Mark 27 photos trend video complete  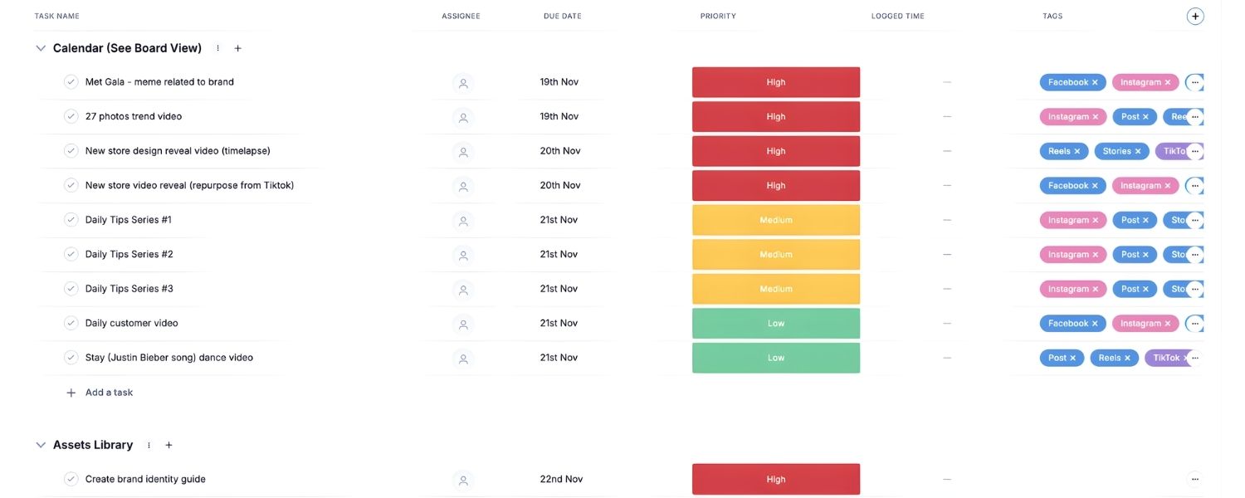(71, 116)
